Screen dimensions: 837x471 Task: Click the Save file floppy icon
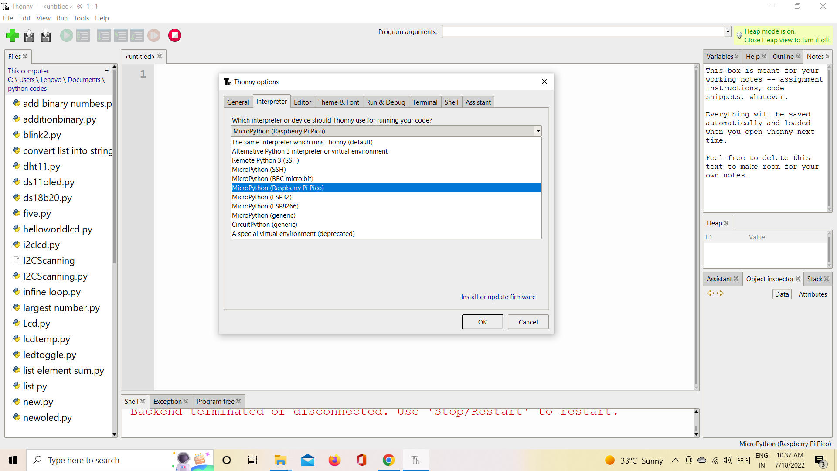[x=46, y=35]
